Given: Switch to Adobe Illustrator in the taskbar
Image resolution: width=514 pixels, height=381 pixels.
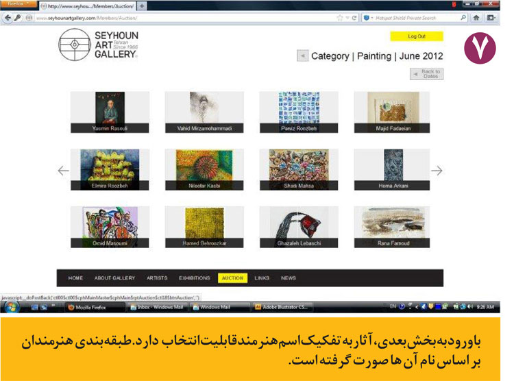Looking at the screenshot, I should point(284,307).
